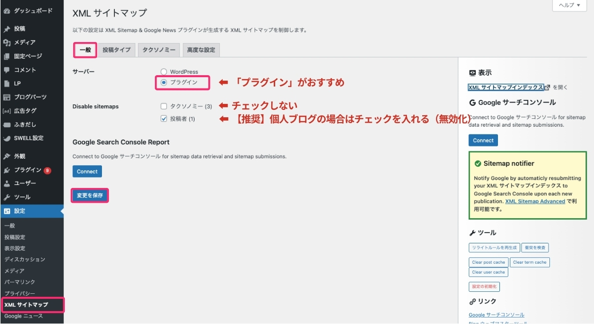Viewport: 594px width, 324px height.
Task: Click the Clear post cache button
Action: [488, 262]
